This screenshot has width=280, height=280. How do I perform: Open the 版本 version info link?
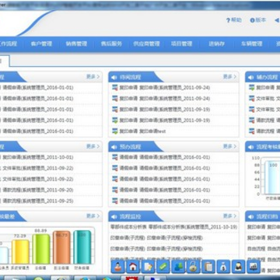tap(258, 20)
